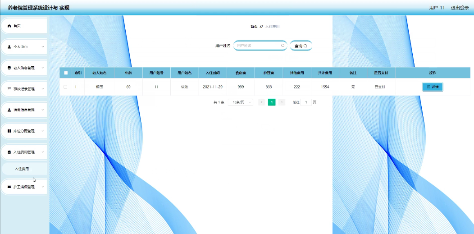Image resolution: width=474 pixels, height=234 pixels.
Task: Click the 是否支付 column header
Action: point(381,73)
